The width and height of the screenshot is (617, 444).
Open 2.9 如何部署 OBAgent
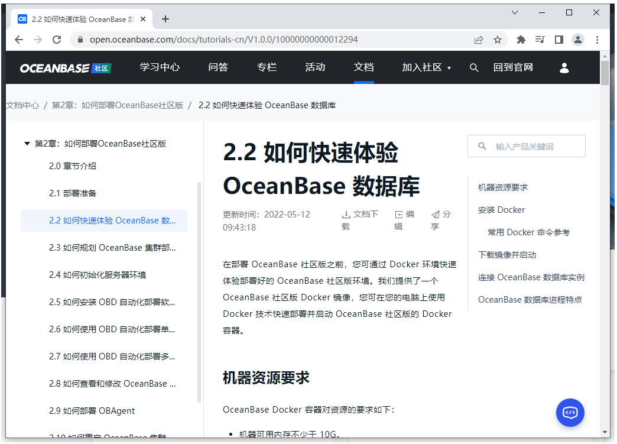[x=92, y=410]
